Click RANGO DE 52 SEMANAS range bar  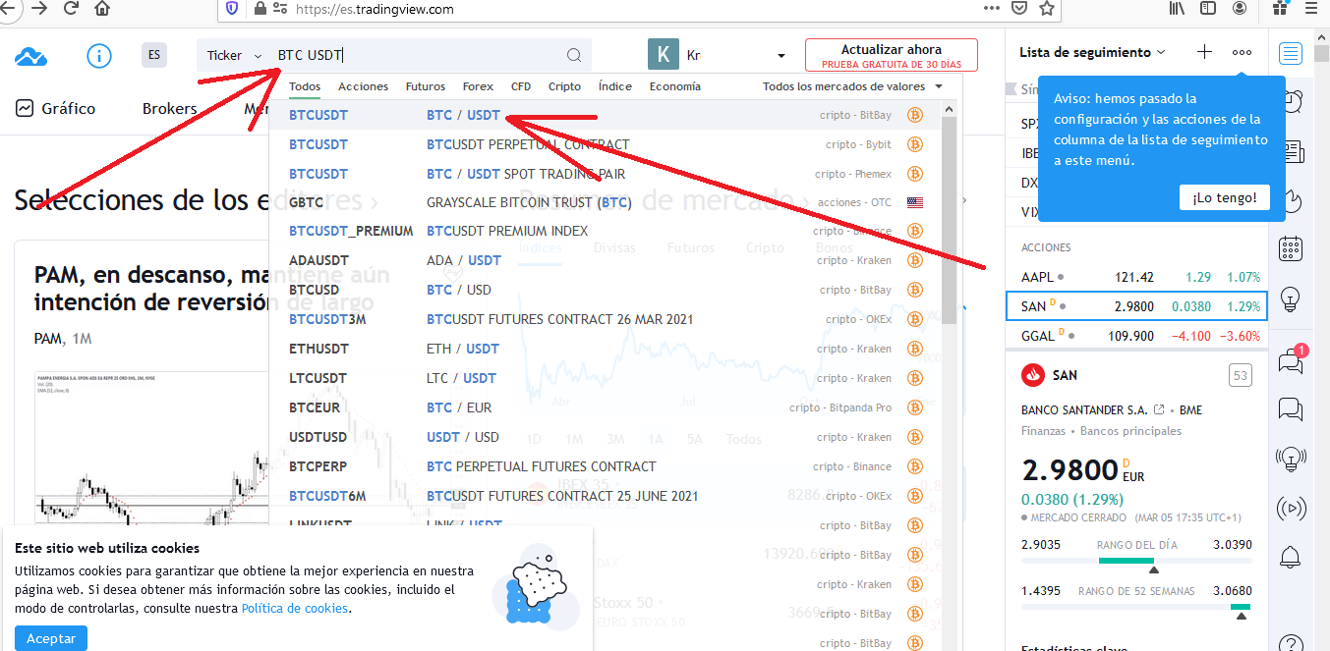pos(1136,608)
